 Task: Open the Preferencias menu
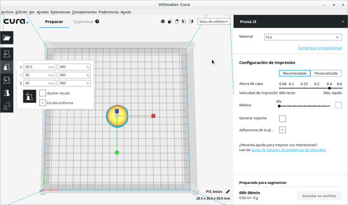[109, 12]
